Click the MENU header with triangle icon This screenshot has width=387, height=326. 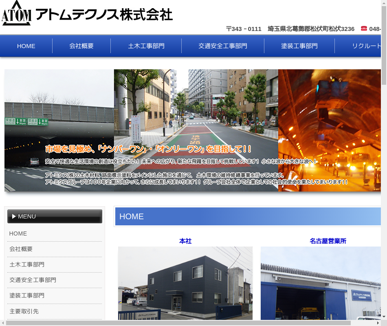[55, 216]
